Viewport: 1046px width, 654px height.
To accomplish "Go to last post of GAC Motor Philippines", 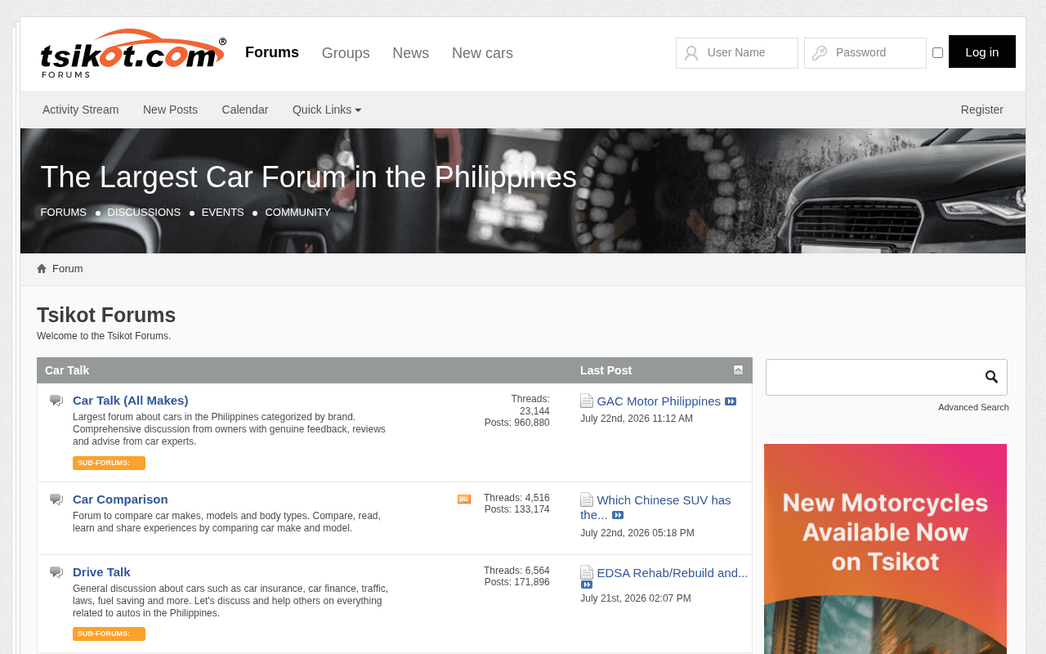I will pos(731,401).
